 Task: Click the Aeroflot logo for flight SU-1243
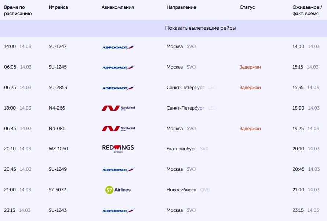pyautogui.click(x=118, y=211)
